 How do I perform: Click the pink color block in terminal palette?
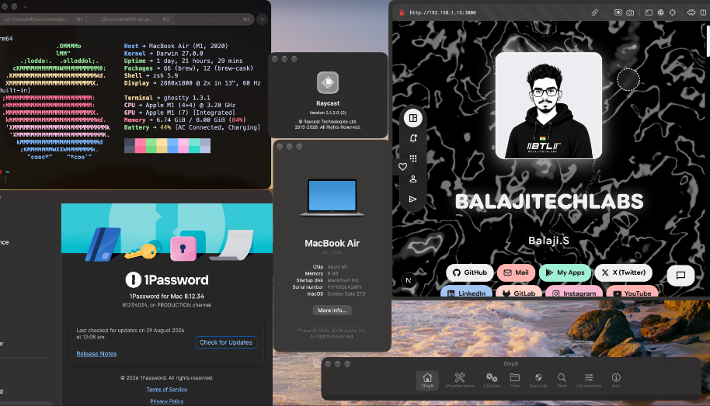tap(141, 146)
